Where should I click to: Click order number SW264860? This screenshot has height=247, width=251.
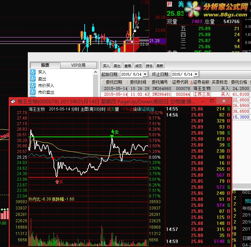coord(161,88)
